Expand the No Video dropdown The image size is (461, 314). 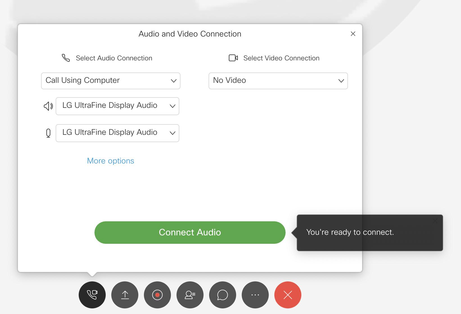278,81
